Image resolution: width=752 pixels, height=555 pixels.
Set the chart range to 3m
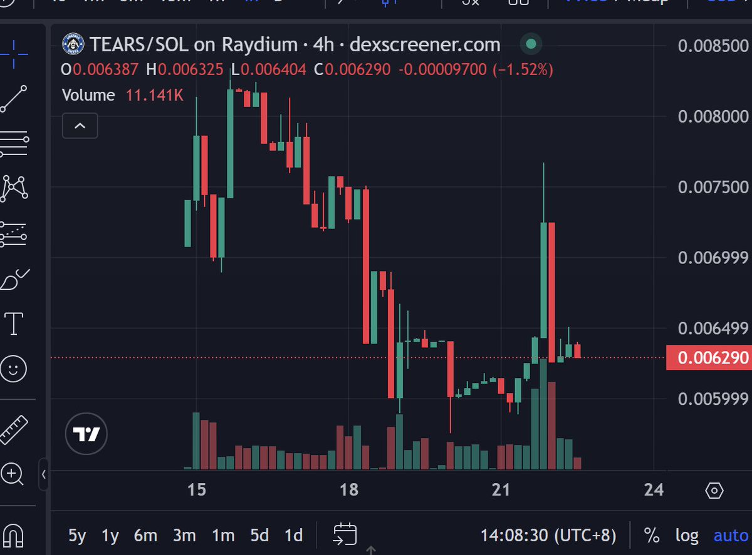click(184, 536)
